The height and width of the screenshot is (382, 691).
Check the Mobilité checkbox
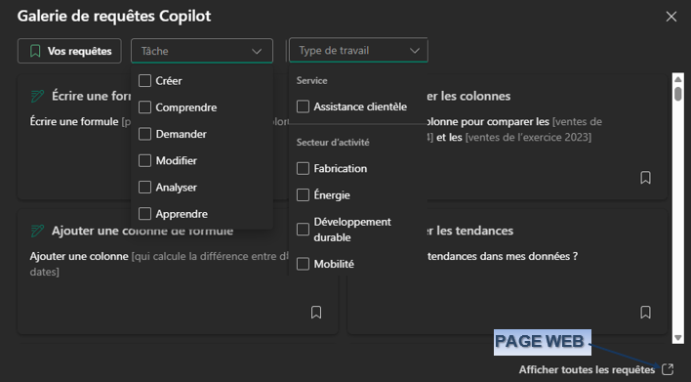point(303,264)
